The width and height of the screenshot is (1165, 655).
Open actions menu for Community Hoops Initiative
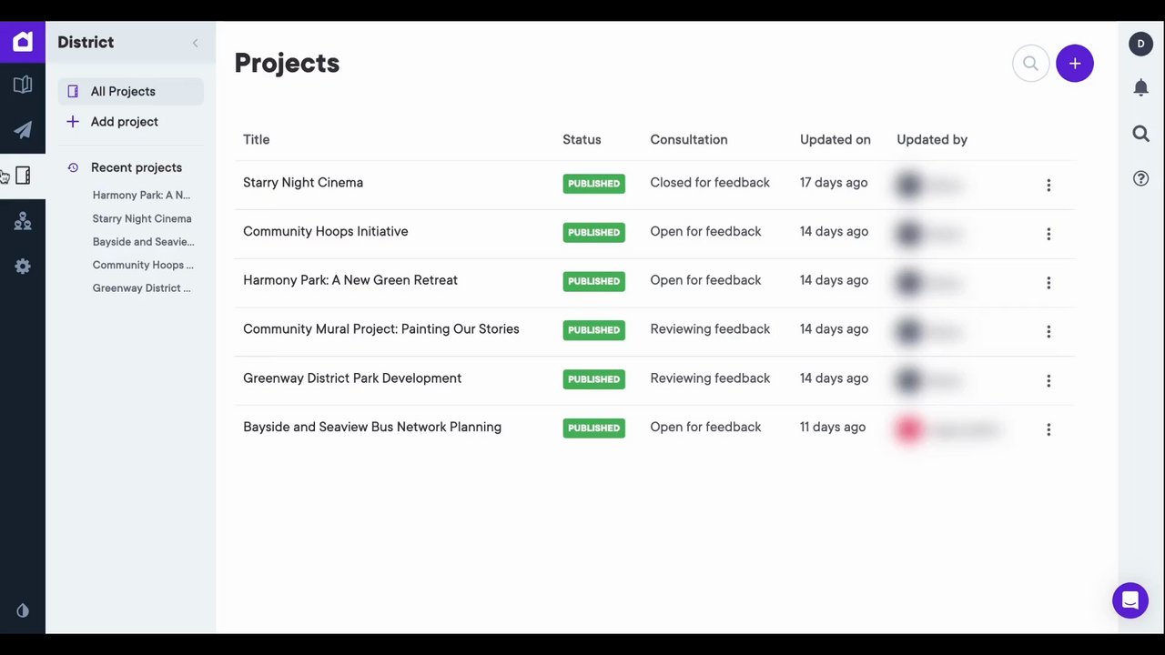pyautogui.click(x=1048, y=234)
